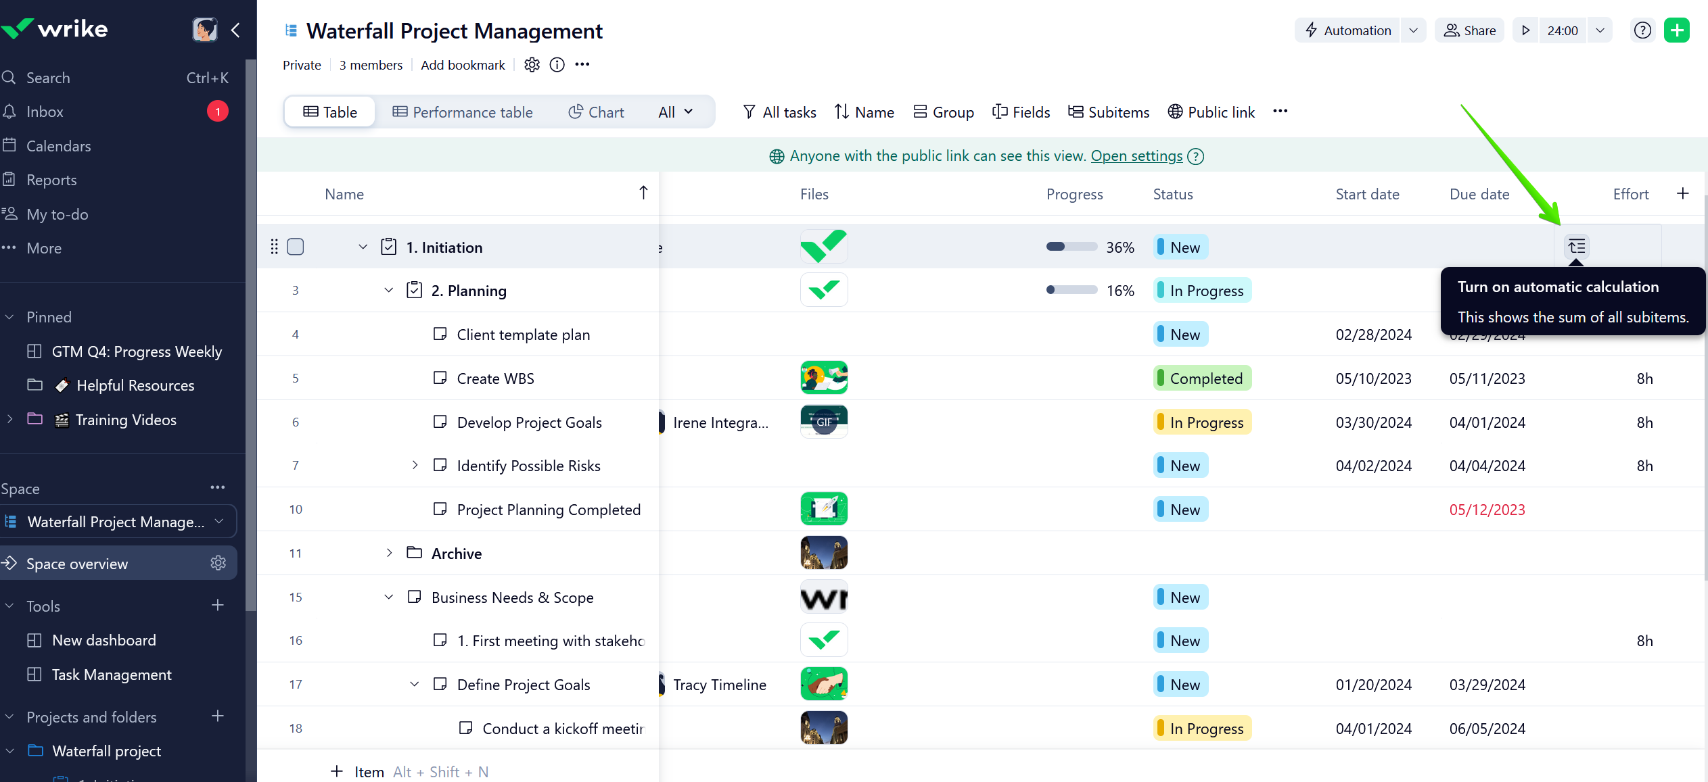Image resolution: width=1708 pixels, height=782 pixels.
Task: Click the 1. Initiation 36% progress bar
Action: tap(1071, 247)
